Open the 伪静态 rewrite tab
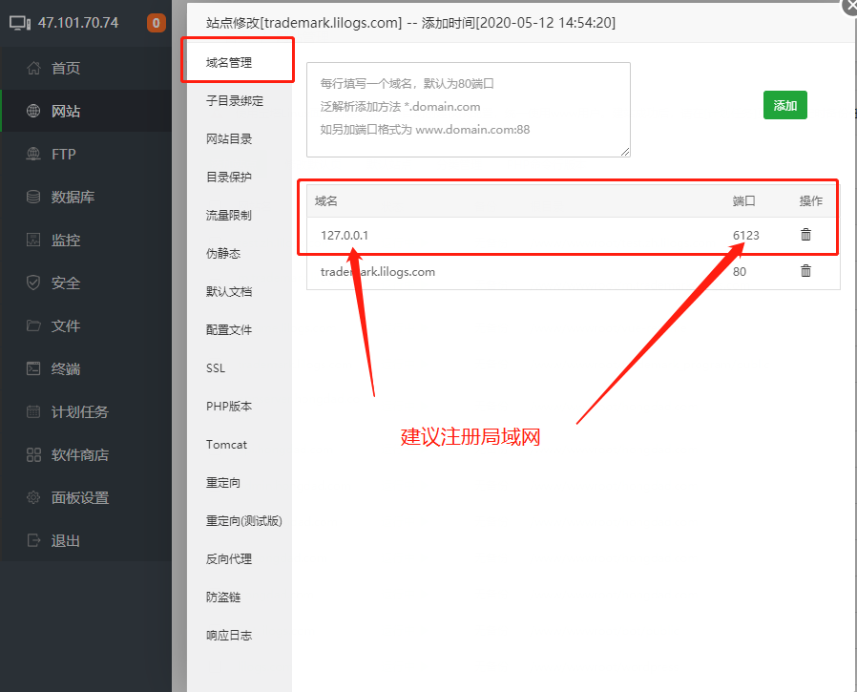This screenshot has width=857, height=692. tap(222, 254)
